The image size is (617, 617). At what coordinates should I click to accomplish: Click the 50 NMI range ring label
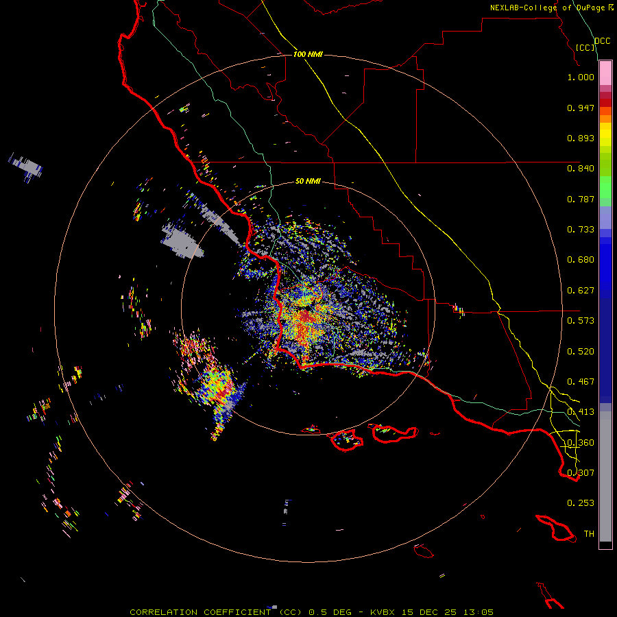click(308, 181)
